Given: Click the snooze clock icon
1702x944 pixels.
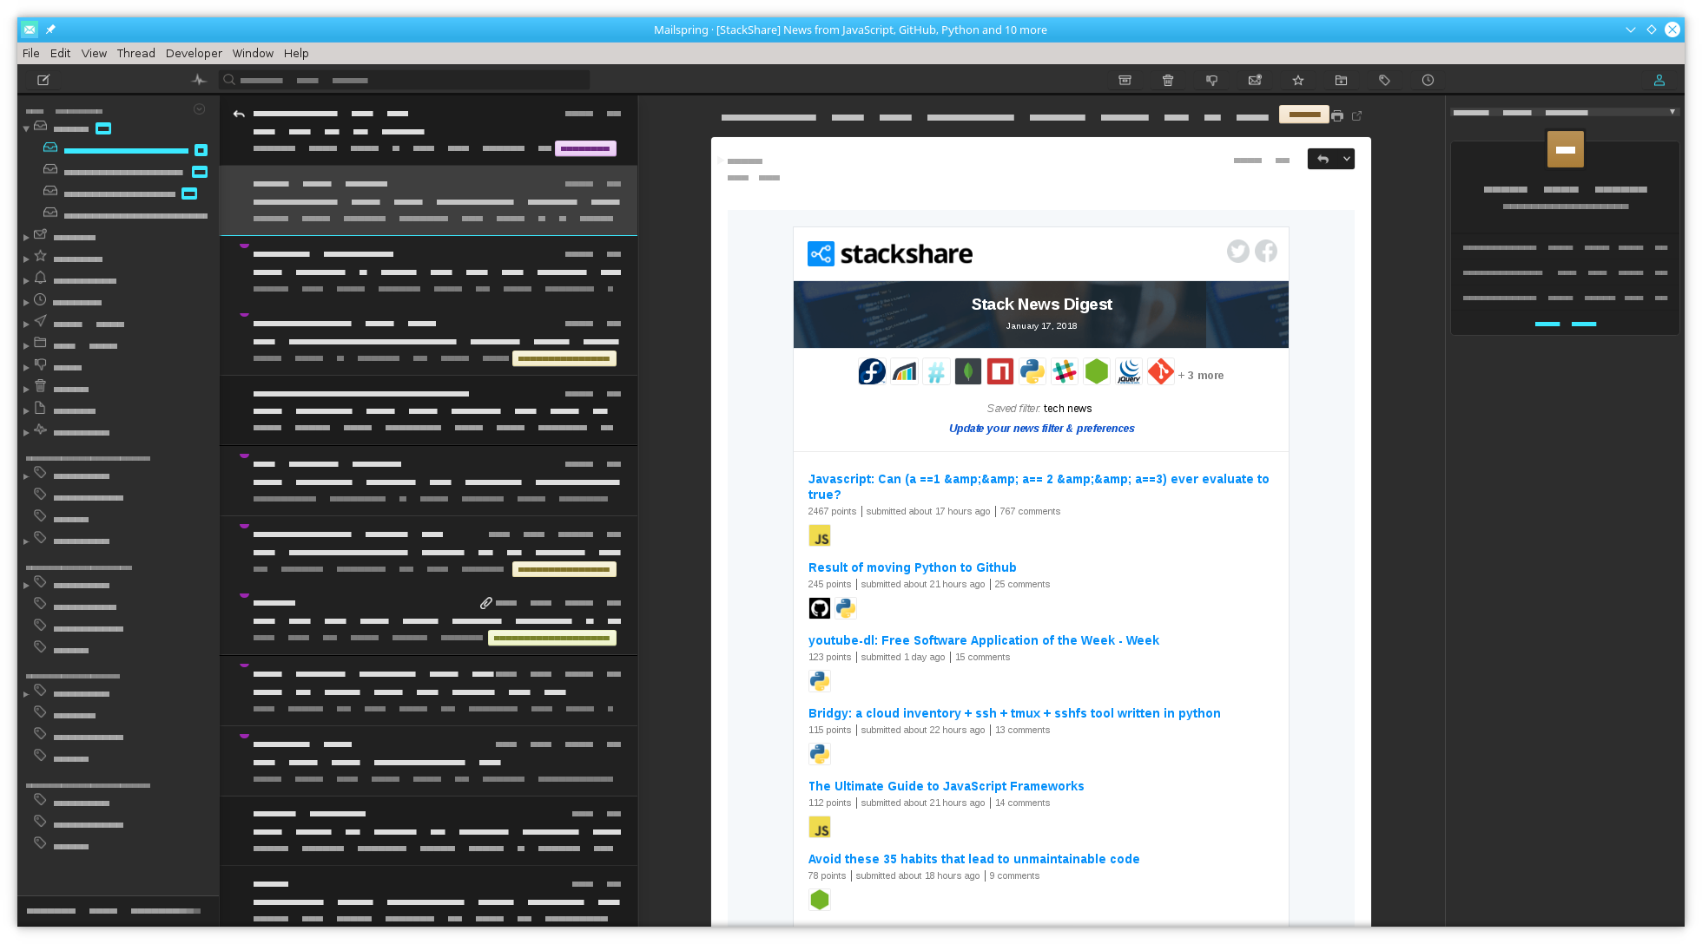Looking at the screenshot, I should click(x=1428, y=80).
